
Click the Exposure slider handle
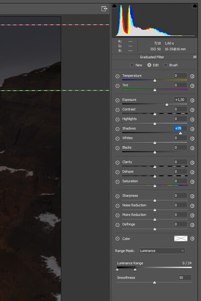167,104
